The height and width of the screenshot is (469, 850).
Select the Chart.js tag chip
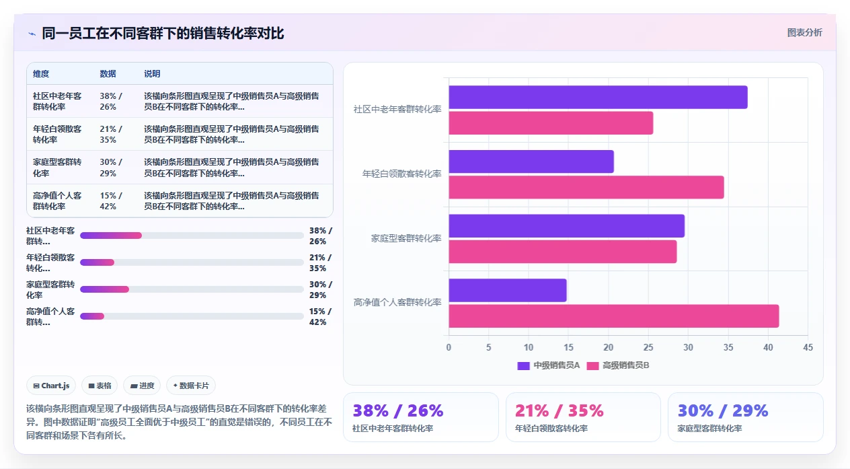point(52,386)
